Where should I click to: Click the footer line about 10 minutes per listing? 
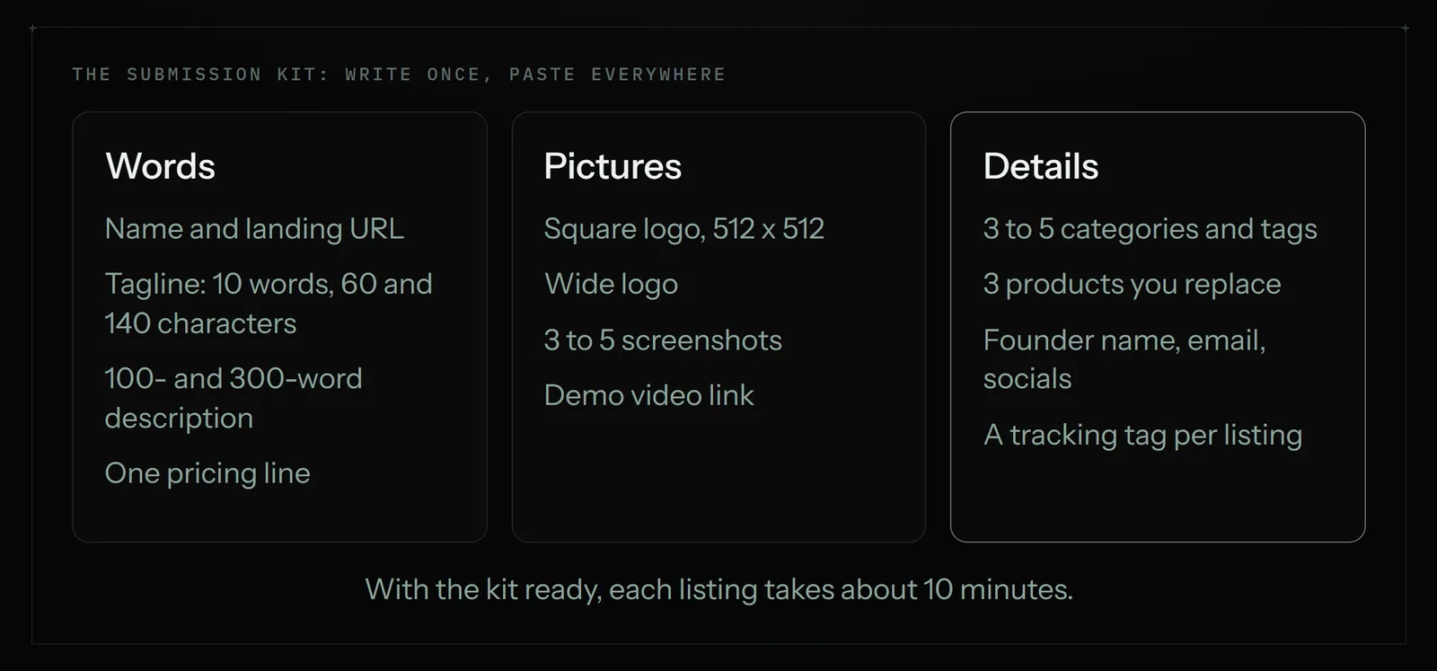718,589
